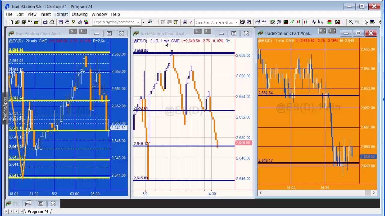Image resolution: width=385 pixels, height=216 pixels.
Task: Click the Print toolbar icon
Action: pyautogui.click(x=52, y=22)
